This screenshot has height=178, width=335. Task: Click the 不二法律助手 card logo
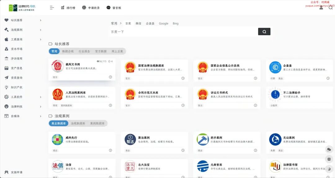275,94
